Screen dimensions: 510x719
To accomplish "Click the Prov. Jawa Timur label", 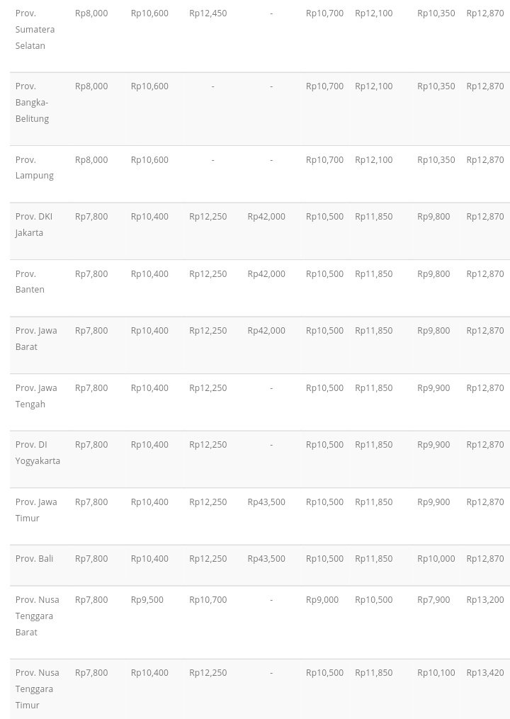I will pyautogui.click(x=36, y=509).
